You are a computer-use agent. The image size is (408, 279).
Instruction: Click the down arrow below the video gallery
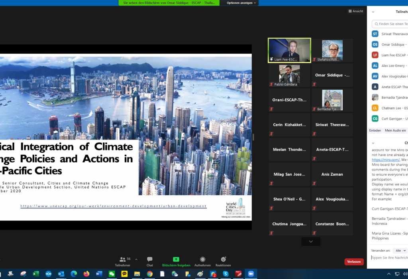point(310,241)
